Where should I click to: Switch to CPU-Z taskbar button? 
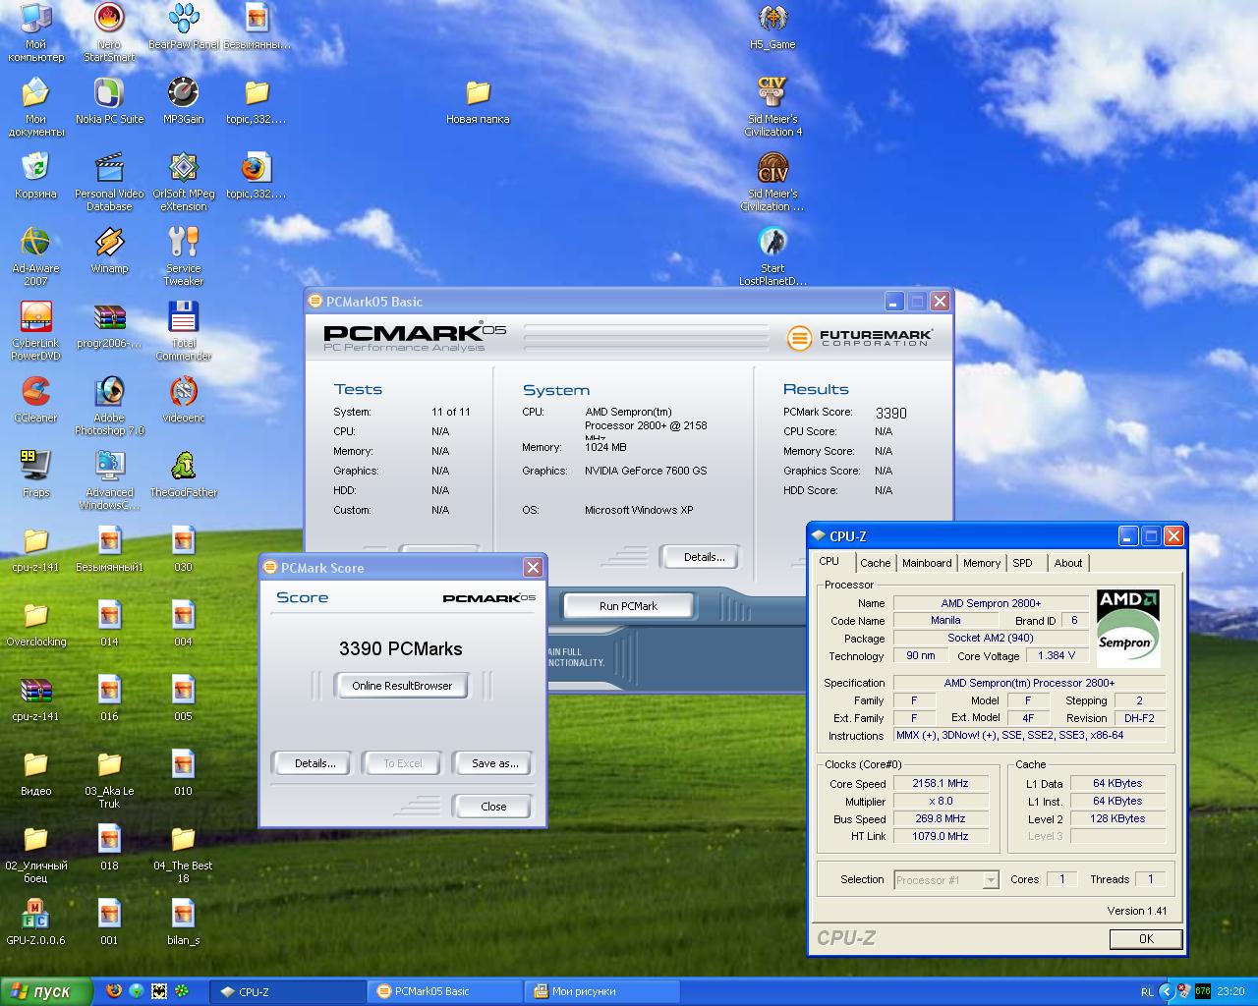(287, 991)
